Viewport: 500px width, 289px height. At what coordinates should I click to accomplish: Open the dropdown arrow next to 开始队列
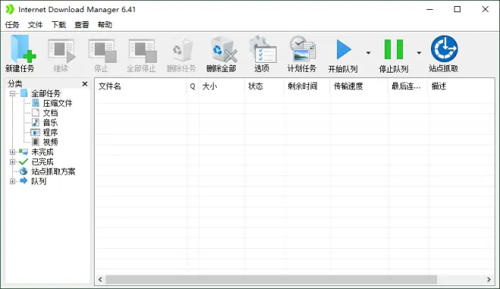coord(368,53)
